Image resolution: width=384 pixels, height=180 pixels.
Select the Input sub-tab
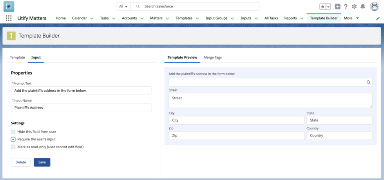pyautogui.click(x=36, y=57)
